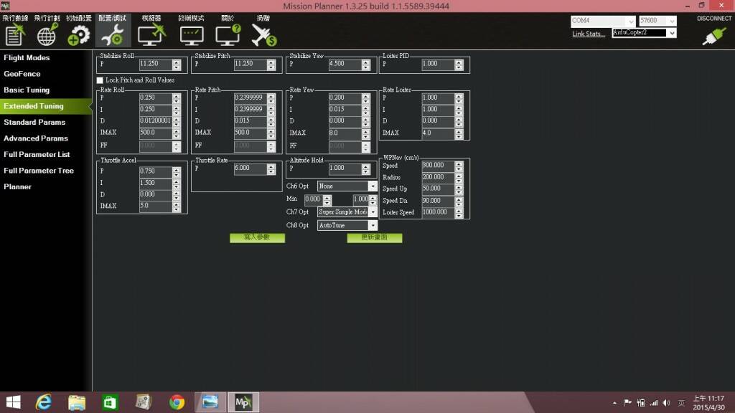Click the Stabilize Pitch P field
The image size is (735, 413).
[251, 64]
